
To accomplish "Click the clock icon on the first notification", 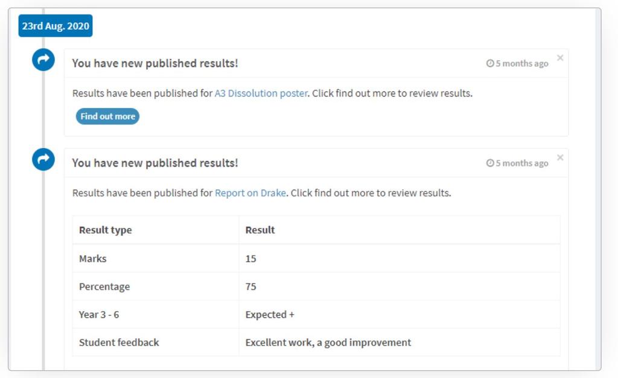I will point(490,63).
